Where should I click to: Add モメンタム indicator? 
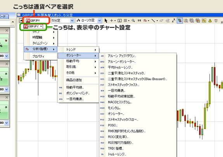pyautogui.click(x=138, y=108)
